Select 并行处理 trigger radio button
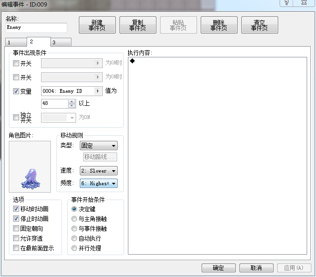 pyautogui.click(x=74, y=248)
